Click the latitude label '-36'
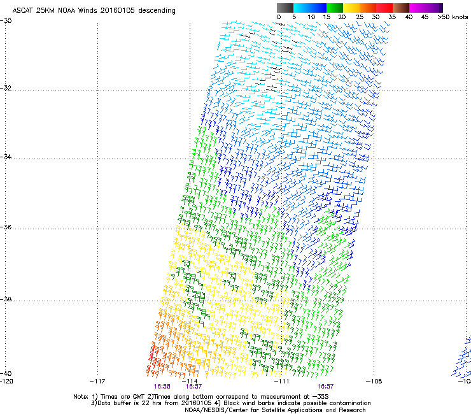Screen dimensions: 471x414 tap(6, 227)
